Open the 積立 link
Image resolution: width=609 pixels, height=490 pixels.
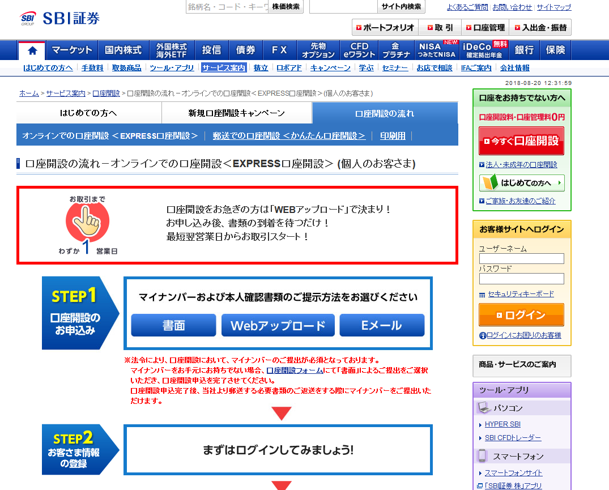pyautogui.click(x=261, y=68)
